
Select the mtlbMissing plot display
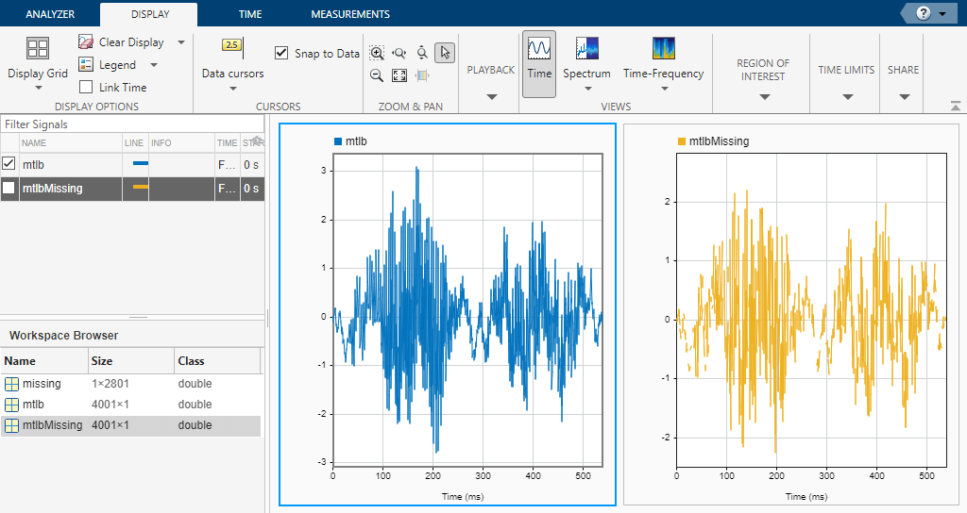pos(791,315)
